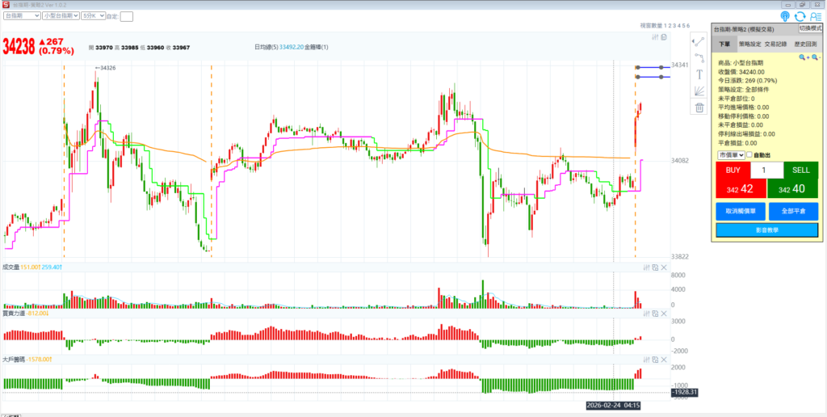Open the 歷史回測 tab
Screen dimensions: 827x417
click(x=804, y=44)
